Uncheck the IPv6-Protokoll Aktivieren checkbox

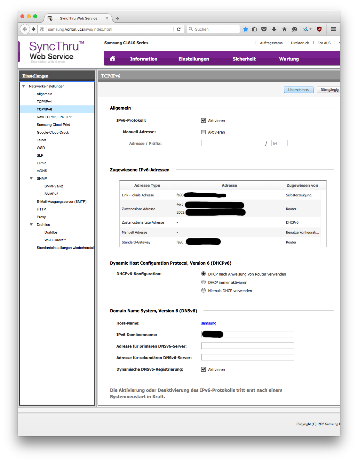203,120
